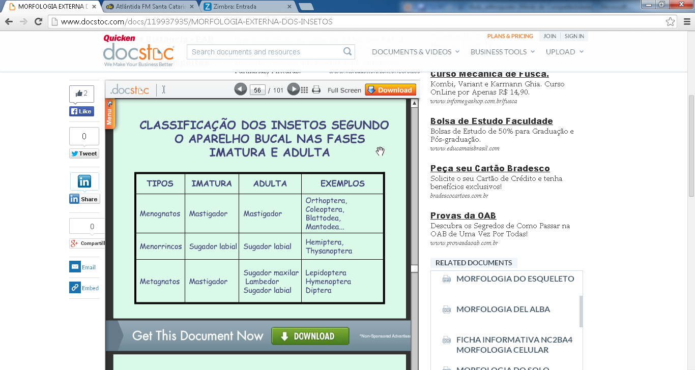Click the LinkedIn logo icon
This screenshot has height=370, width=695.
coord(84,181)
